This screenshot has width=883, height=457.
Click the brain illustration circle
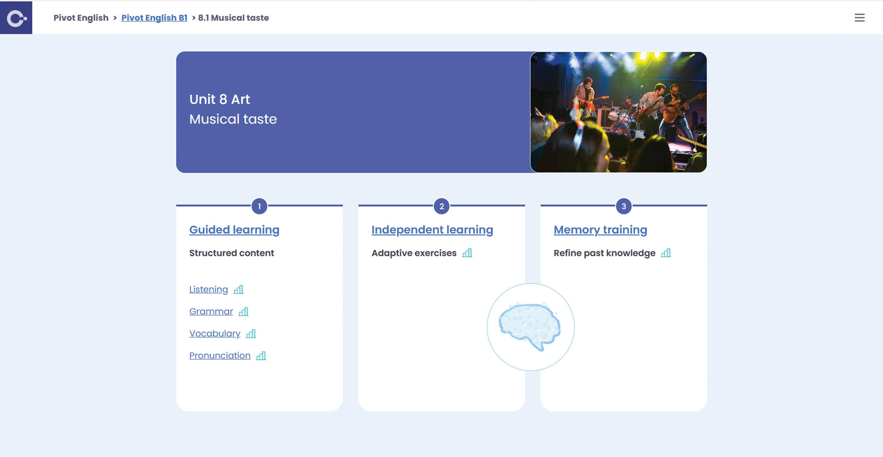pos(530,327)
